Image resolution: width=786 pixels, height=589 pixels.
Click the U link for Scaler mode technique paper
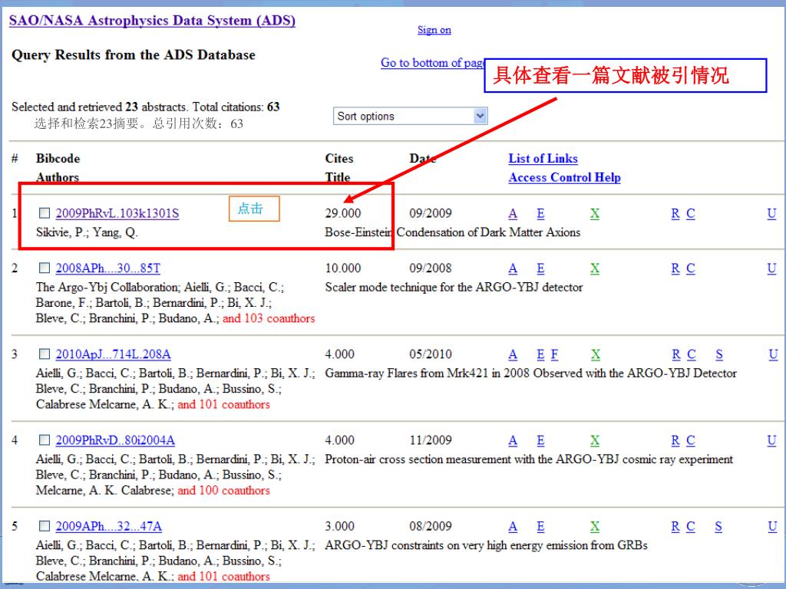(x=771, y=269)
